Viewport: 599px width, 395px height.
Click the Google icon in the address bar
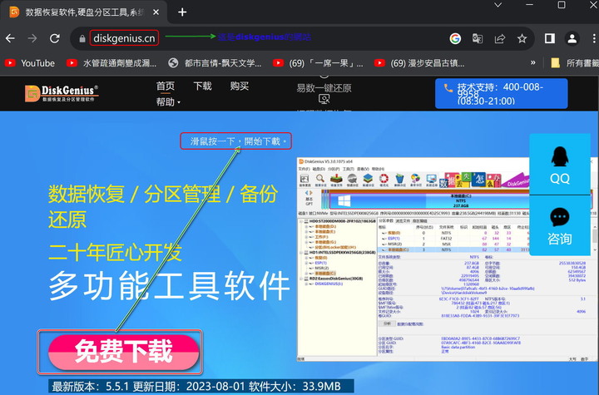pyautogui.click(x=455, y=38)
